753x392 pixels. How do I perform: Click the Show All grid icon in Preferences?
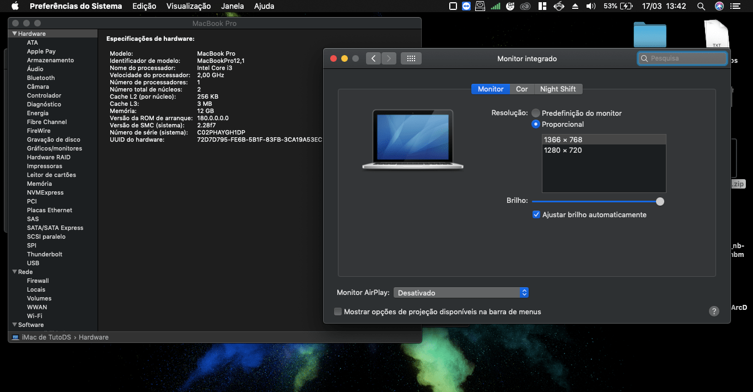coord(411,58)
